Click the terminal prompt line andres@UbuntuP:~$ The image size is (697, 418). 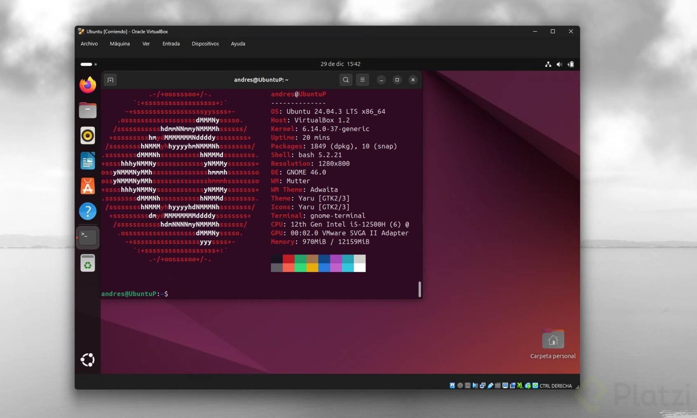coord(134,294)
